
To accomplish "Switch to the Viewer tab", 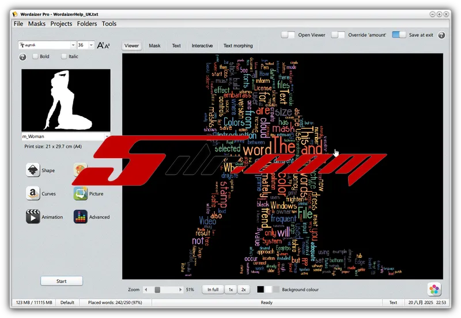I will tap(131, 46).
